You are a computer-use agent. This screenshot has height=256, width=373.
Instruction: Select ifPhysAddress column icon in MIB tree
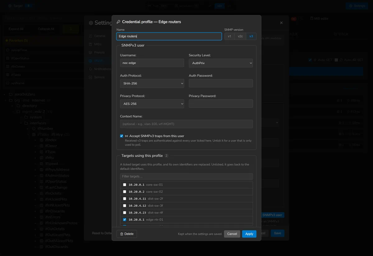(42, 170)
